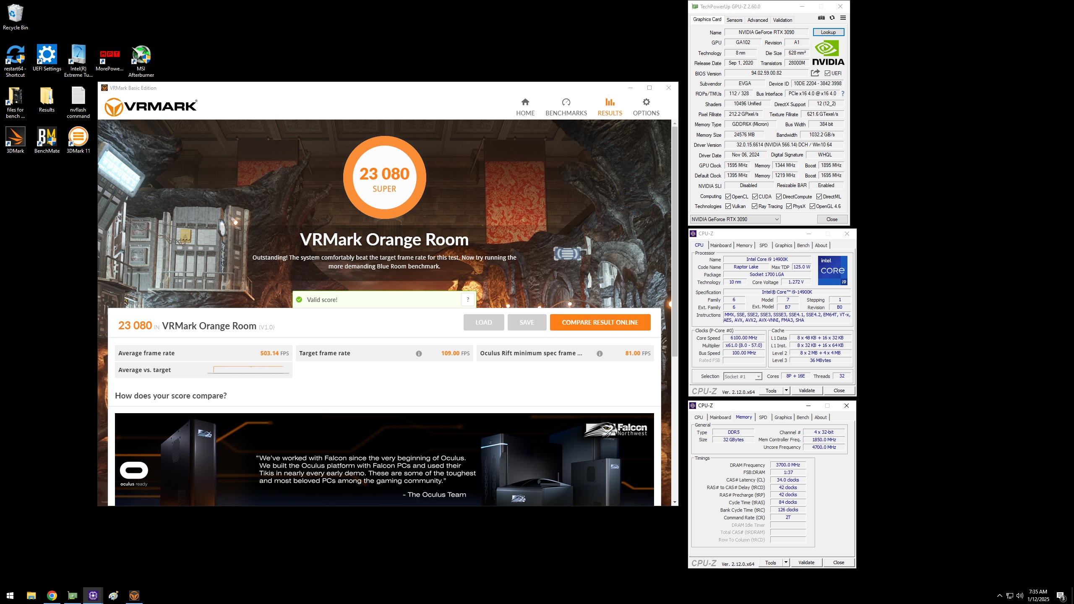Toggle DirectML checkbox in GPU-Z
The image size is (1074, 604).
tap(819, 197)
